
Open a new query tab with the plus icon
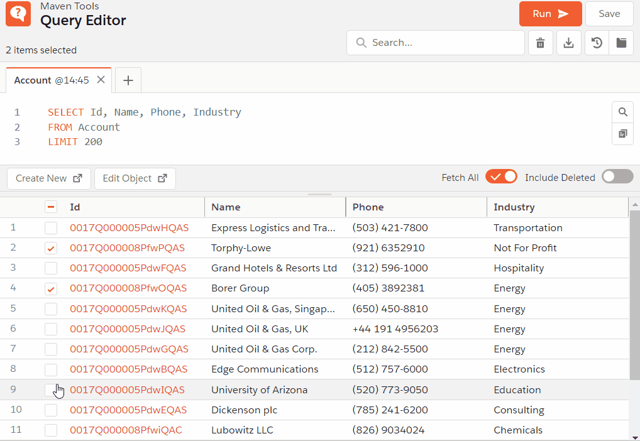click(x=128, y=80)
